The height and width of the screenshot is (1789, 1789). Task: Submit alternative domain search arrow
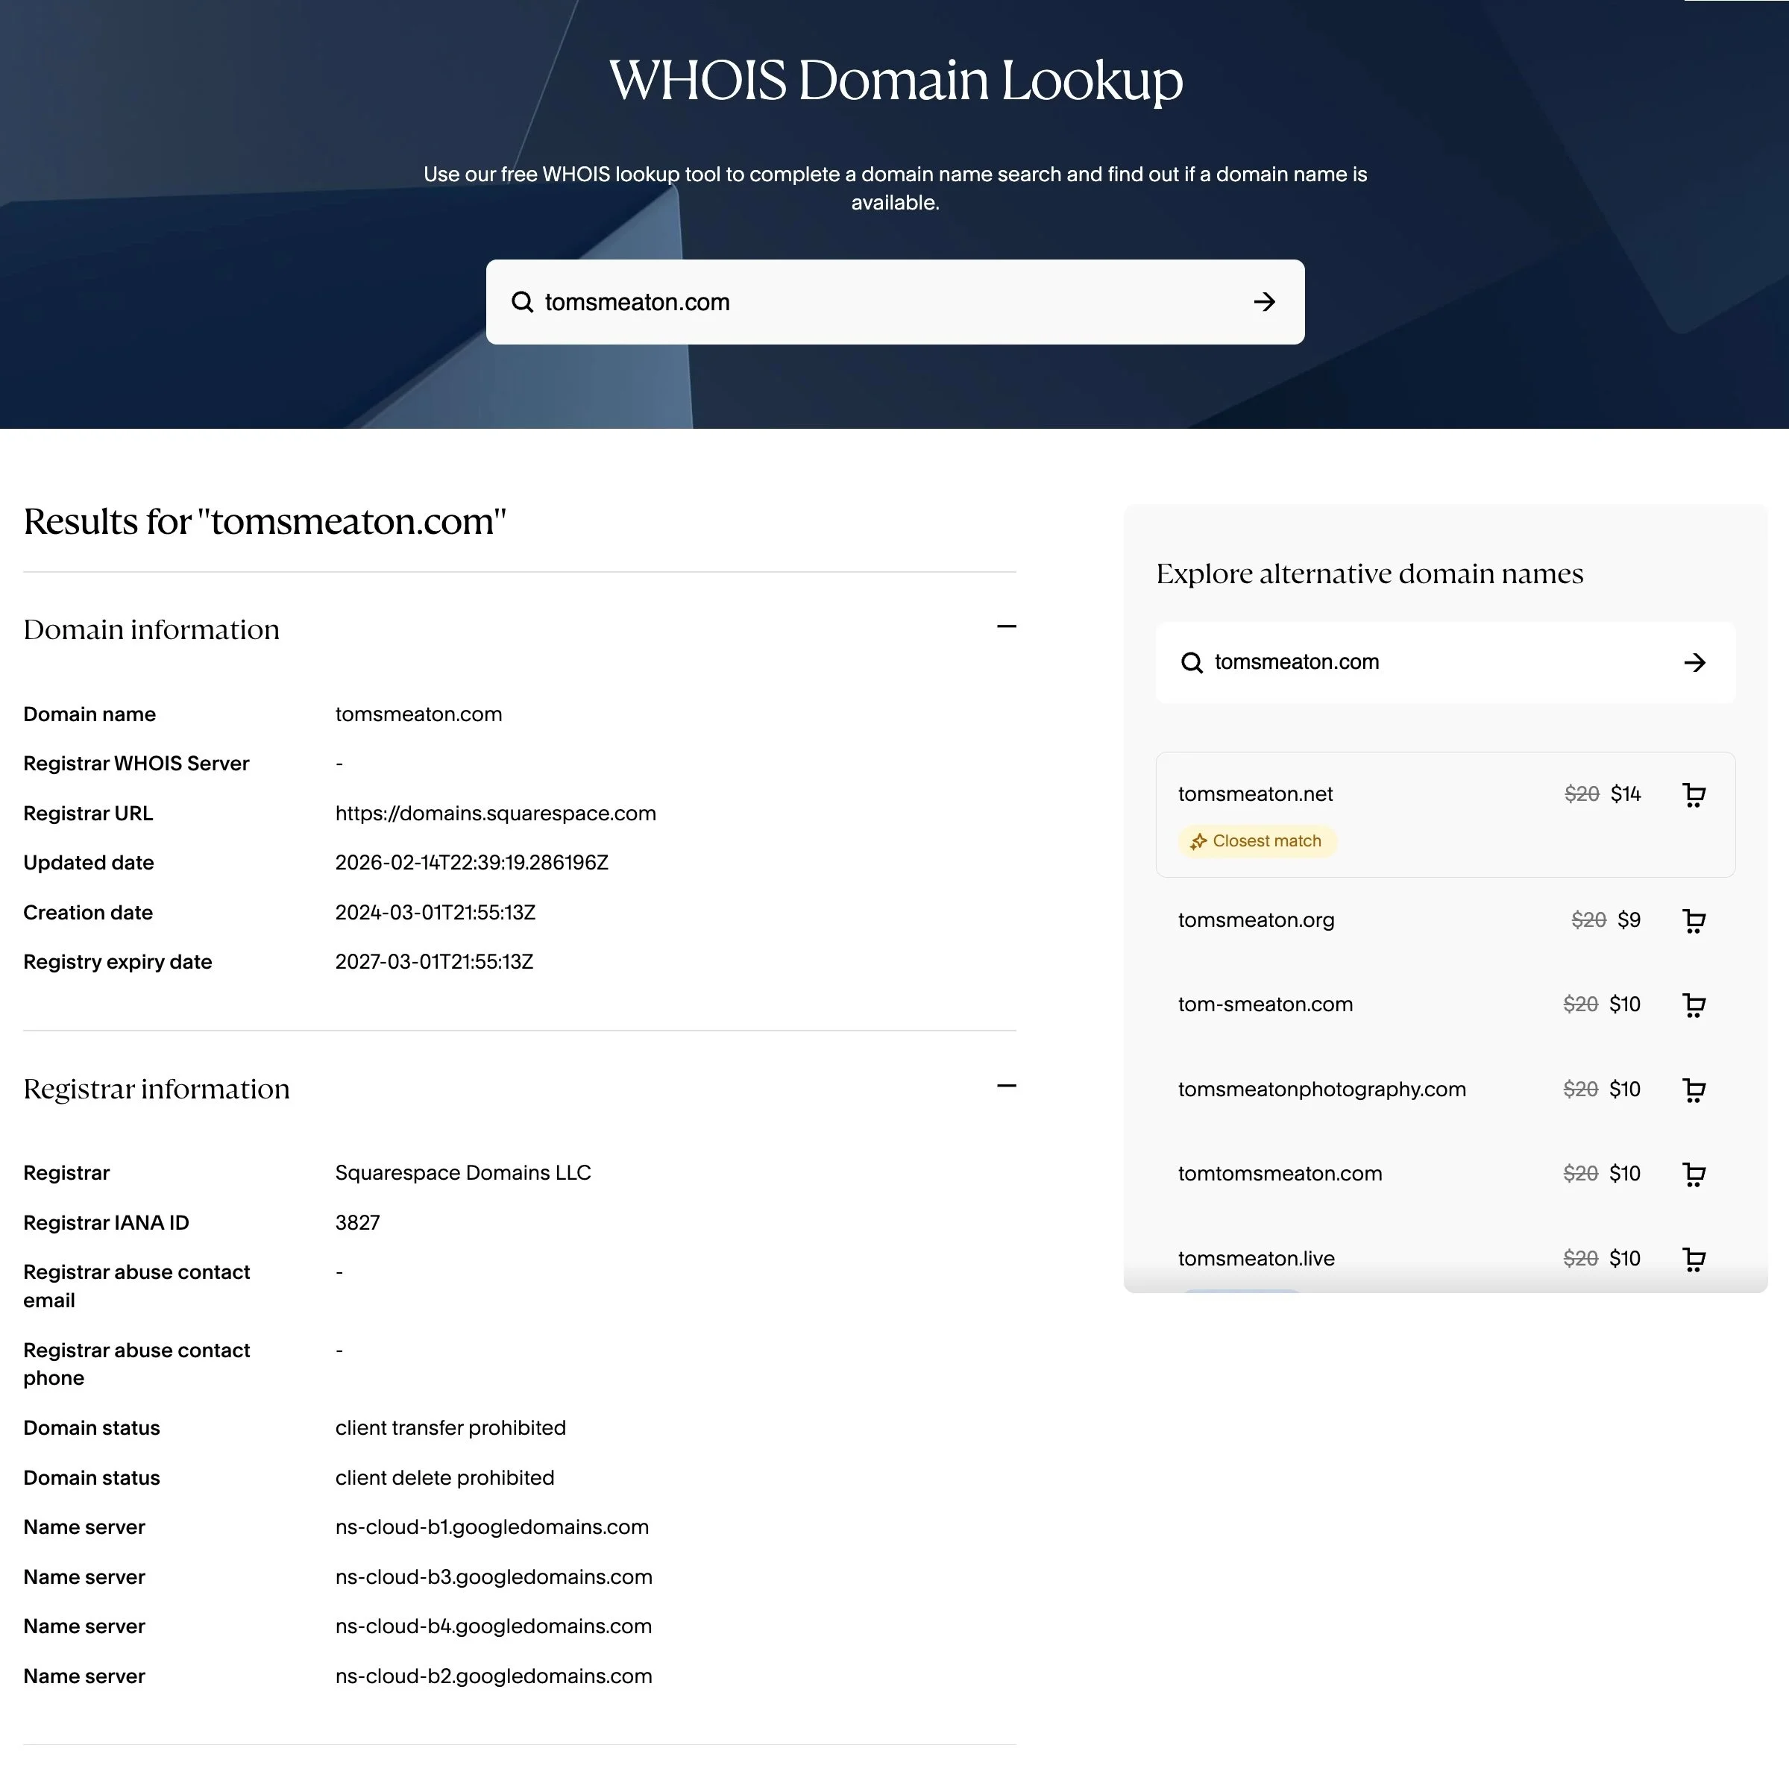click(x=1694, y=662)
